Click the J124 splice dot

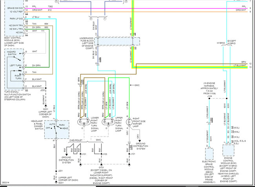pyautogui.click(x=209, y=99)
